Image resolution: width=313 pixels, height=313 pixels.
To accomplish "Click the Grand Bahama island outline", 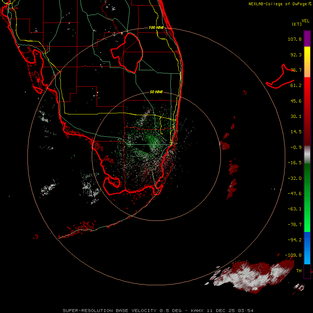I will coord(280,77).
